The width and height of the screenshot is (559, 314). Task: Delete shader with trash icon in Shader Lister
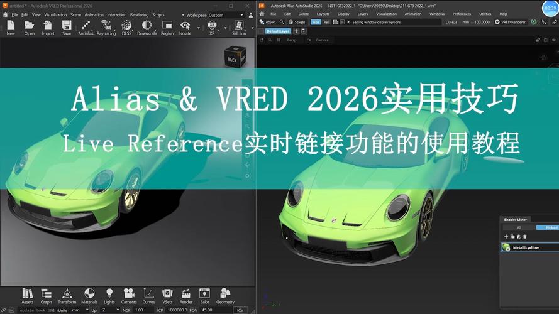(525, 236)
